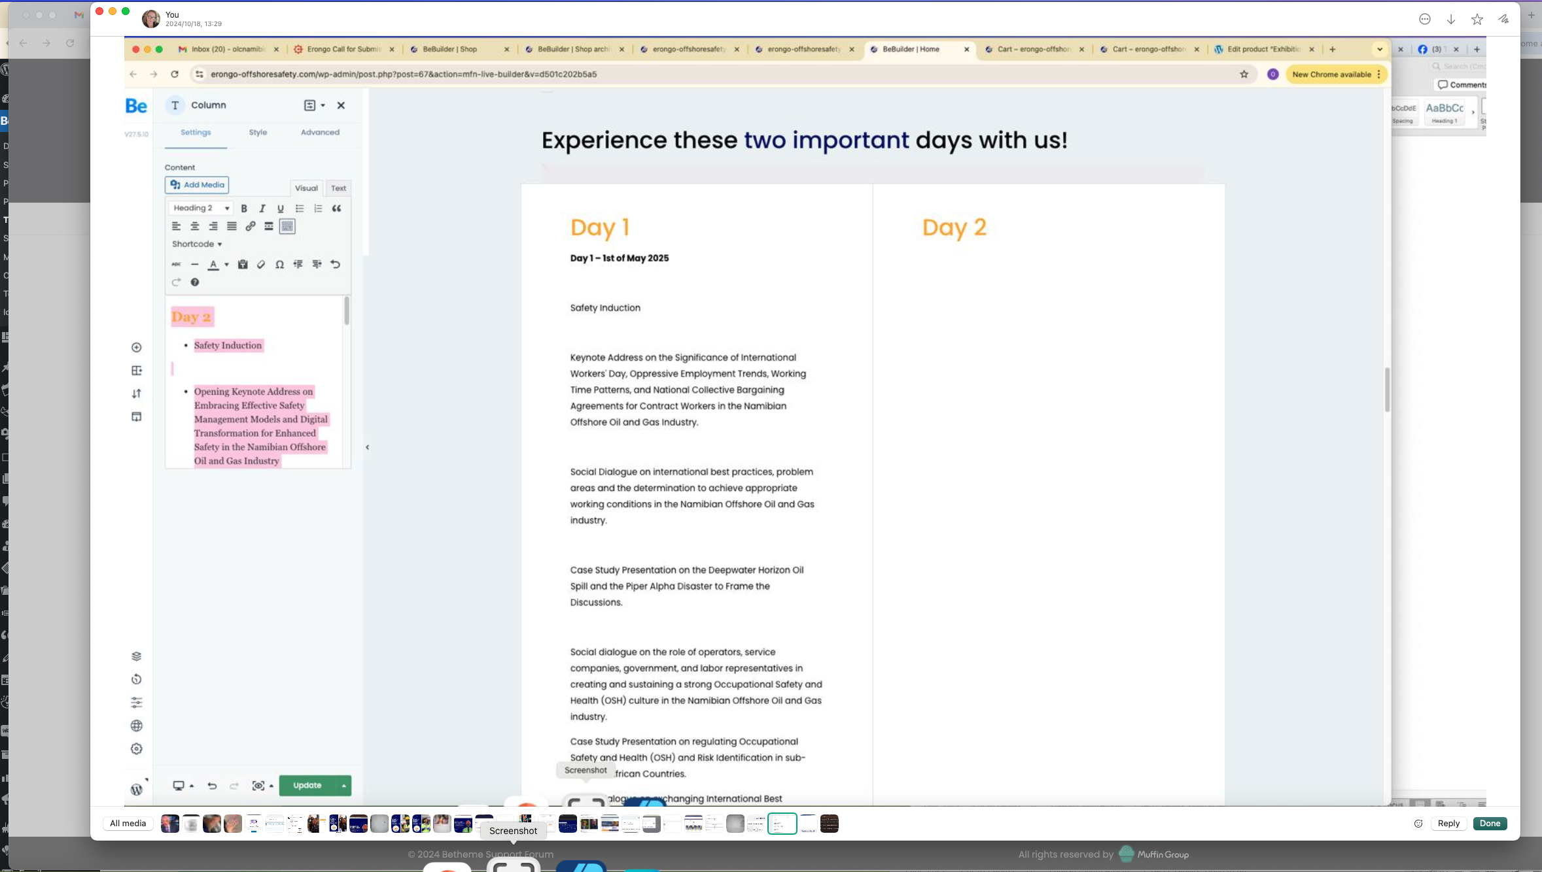Open the navigator layers icon

(136, 656)
